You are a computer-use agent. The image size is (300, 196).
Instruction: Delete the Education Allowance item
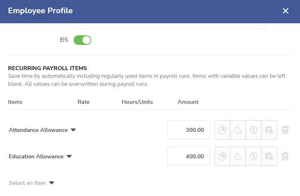285,156
